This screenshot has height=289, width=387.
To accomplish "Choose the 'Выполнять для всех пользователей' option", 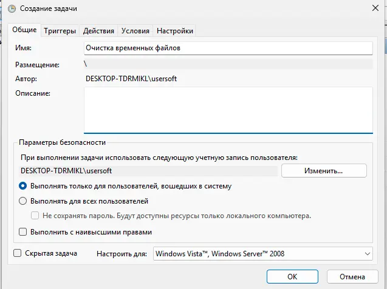I will point(23,201).
